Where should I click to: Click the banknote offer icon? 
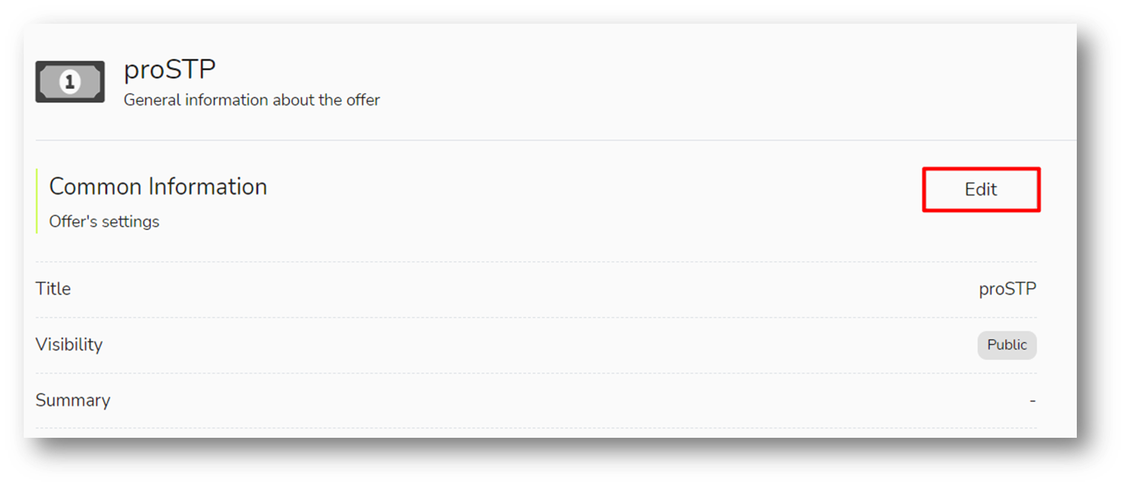pyautogui.click(x=70, y=82)
